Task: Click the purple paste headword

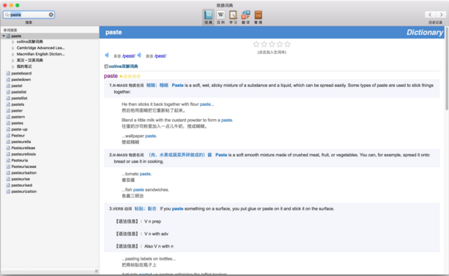Action: [111, 76]
